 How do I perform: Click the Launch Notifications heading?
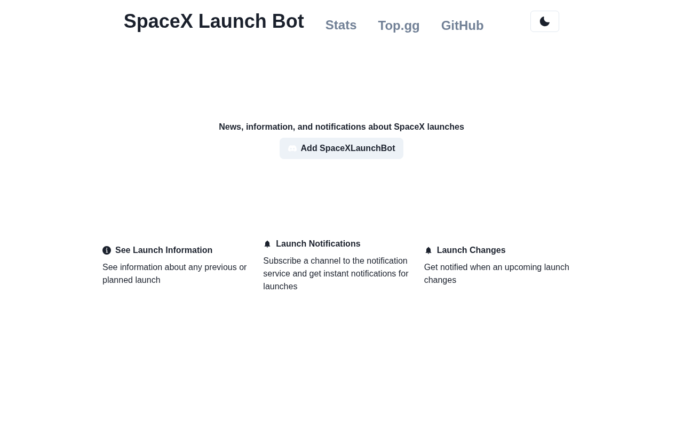[x=318, y=244]
